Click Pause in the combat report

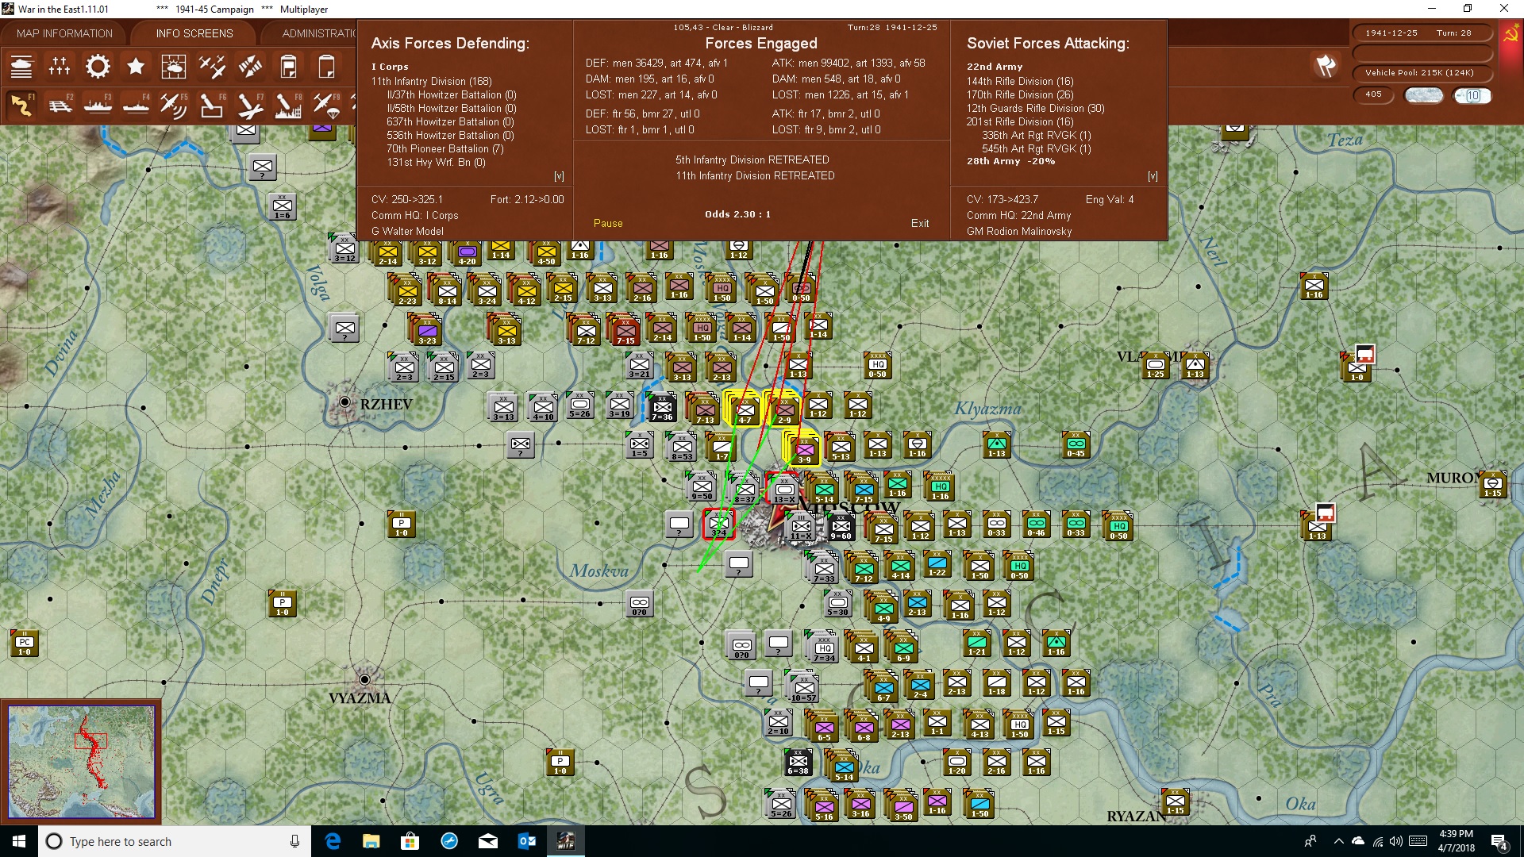click(608, 223)
